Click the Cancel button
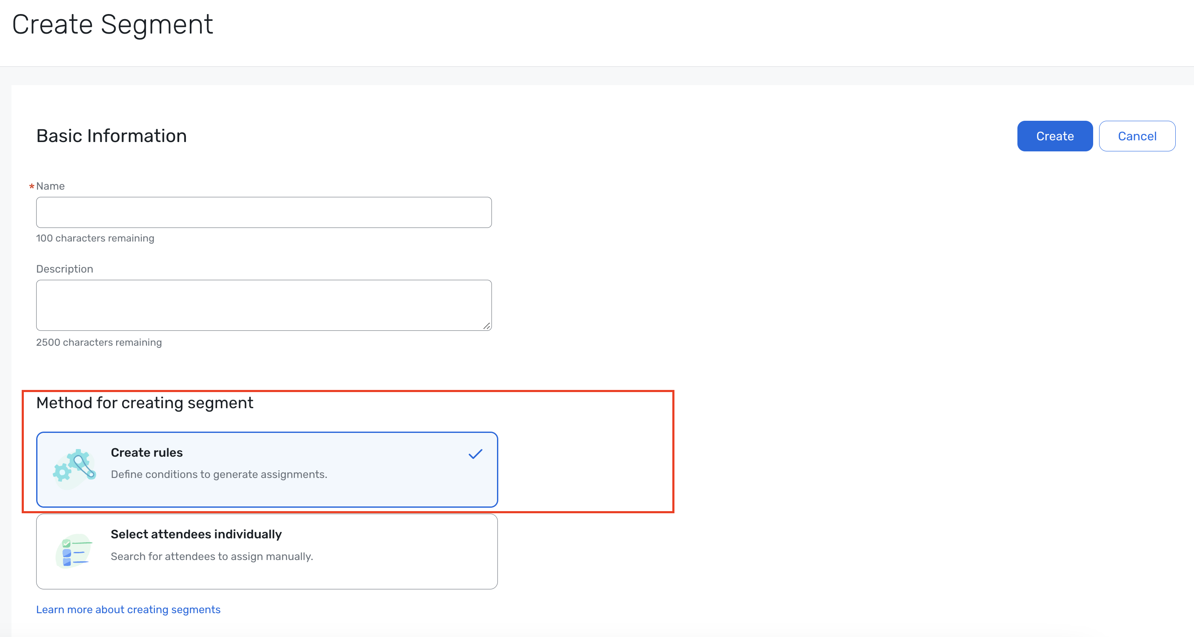 [x=1137, y=136]
